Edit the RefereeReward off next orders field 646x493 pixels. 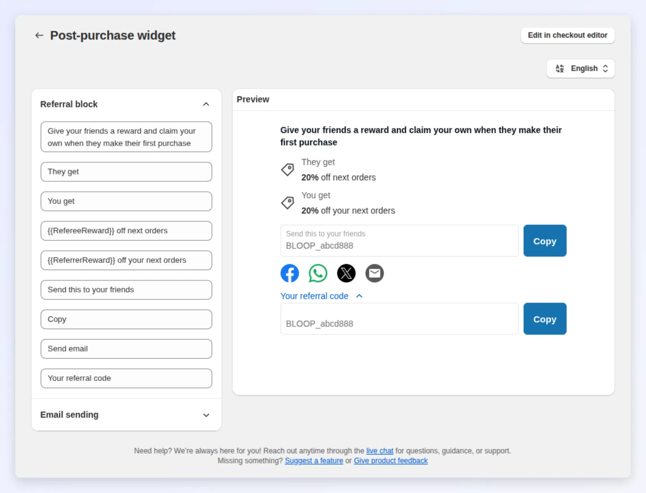point(126,231)
